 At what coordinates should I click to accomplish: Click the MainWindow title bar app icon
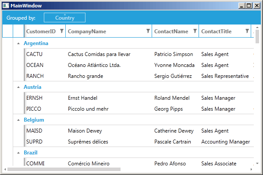(x=6, y=5)
